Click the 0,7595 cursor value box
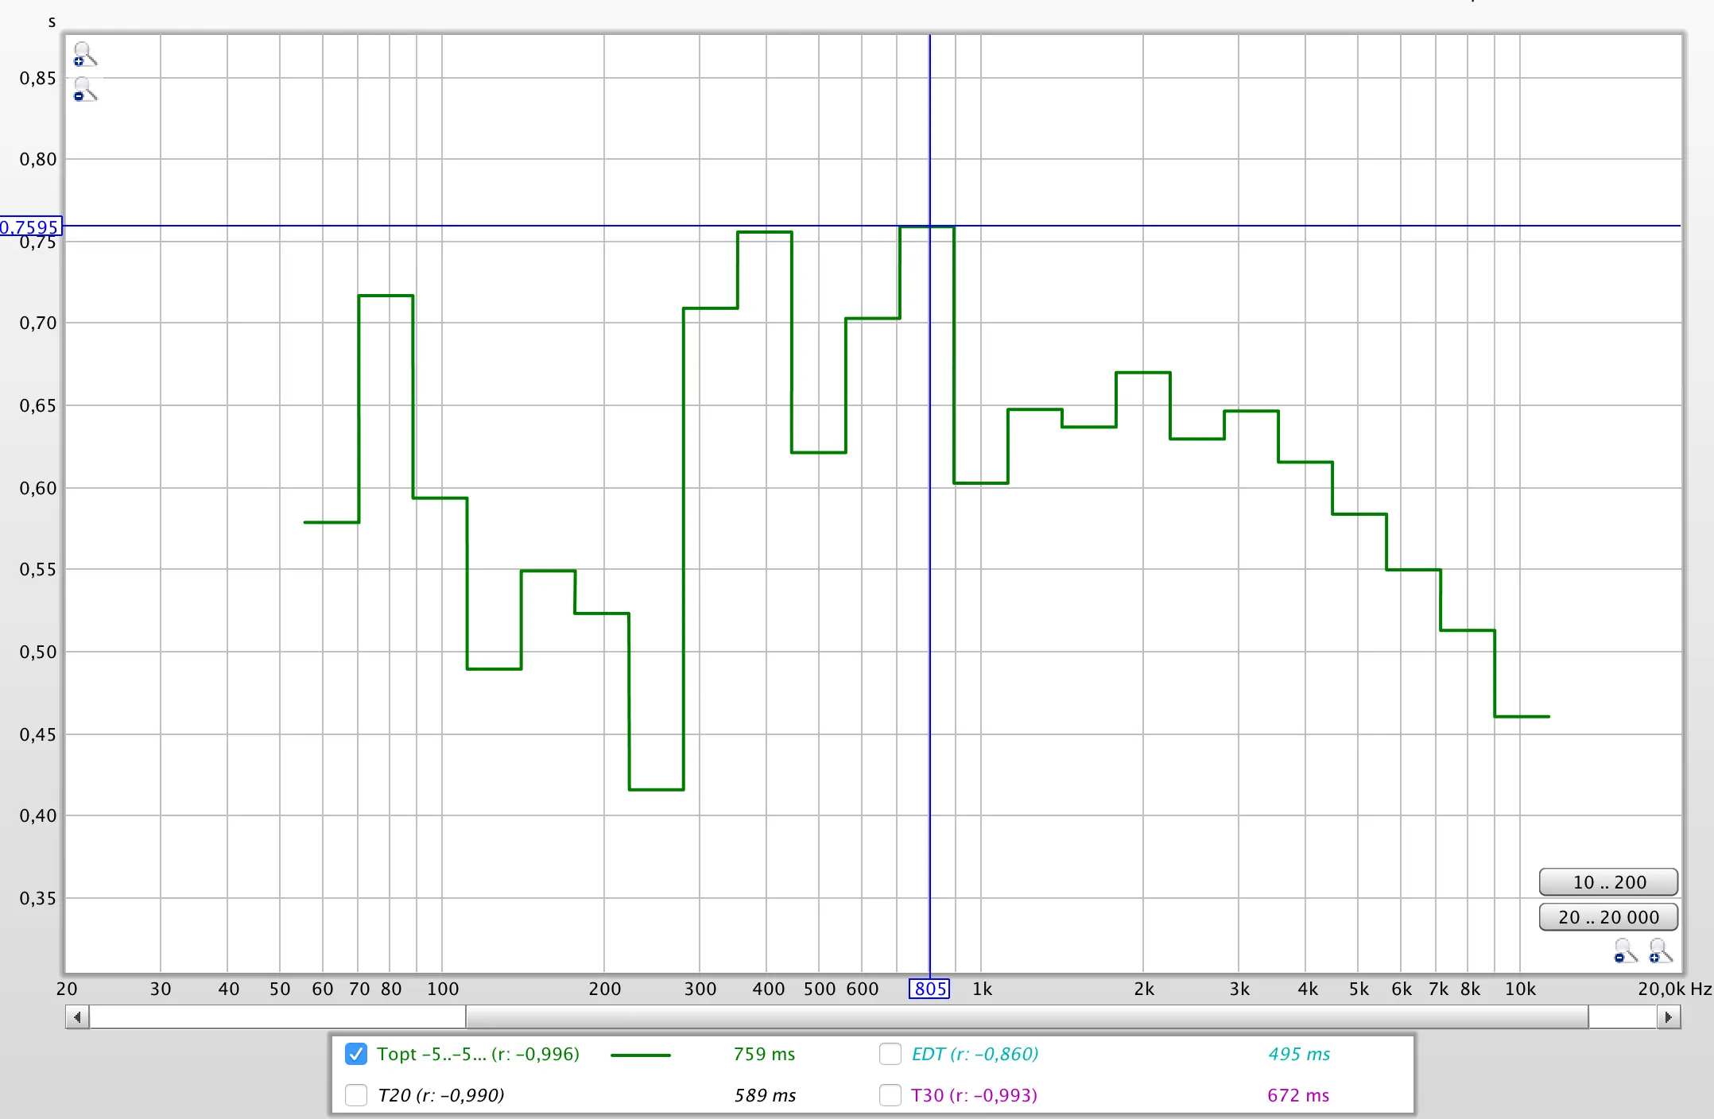 [30, 227]
